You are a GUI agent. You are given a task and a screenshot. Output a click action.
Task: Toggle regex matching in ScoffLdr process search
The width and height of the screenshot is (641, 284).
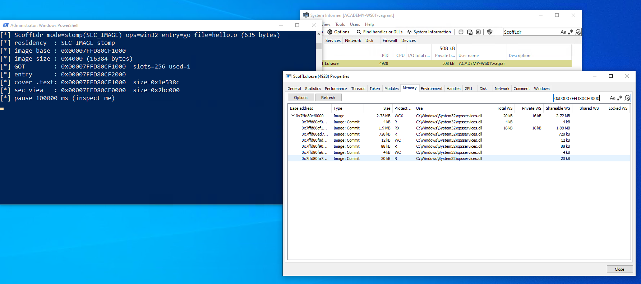tap(571, 32)
